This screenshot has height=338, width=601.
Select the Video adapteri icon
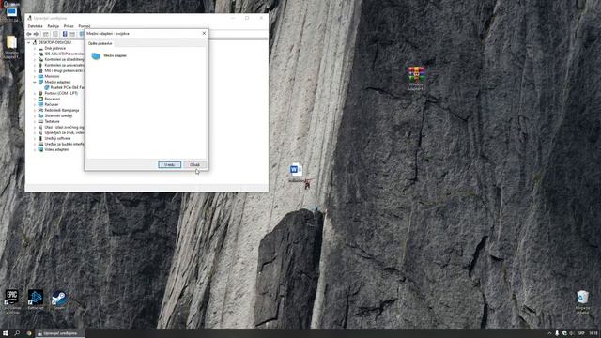40,149
